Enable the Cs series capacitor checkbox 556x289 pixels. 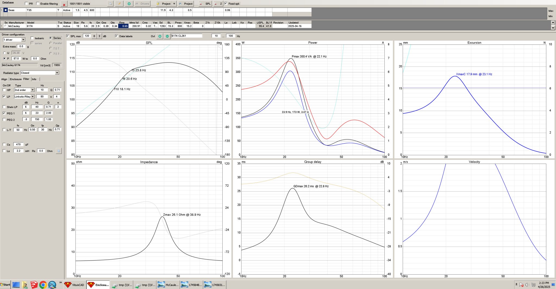coord(4,144)
